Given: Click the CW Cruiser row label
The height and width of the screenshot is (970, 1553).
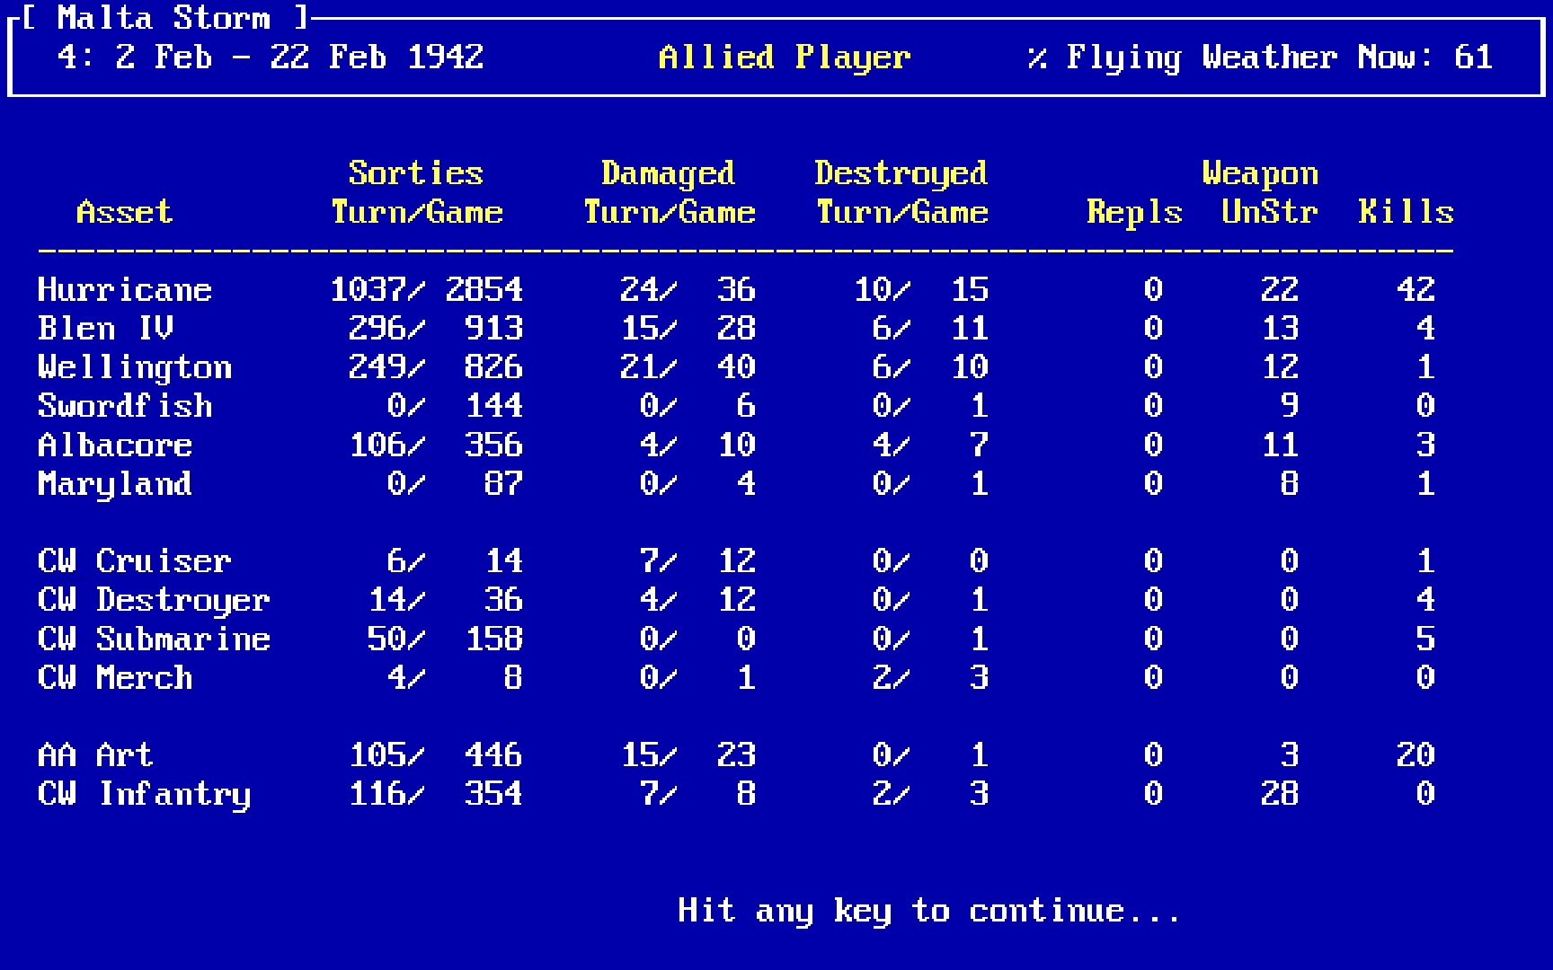Looking at the screenshot, I should [x=135, y=561].
